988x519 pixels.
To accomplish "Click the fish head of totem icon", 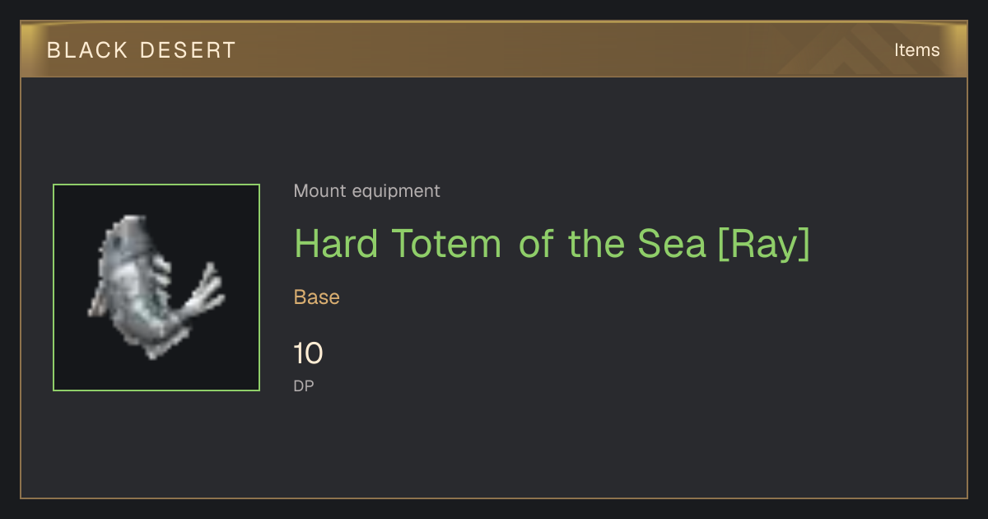I will point(130,235).
